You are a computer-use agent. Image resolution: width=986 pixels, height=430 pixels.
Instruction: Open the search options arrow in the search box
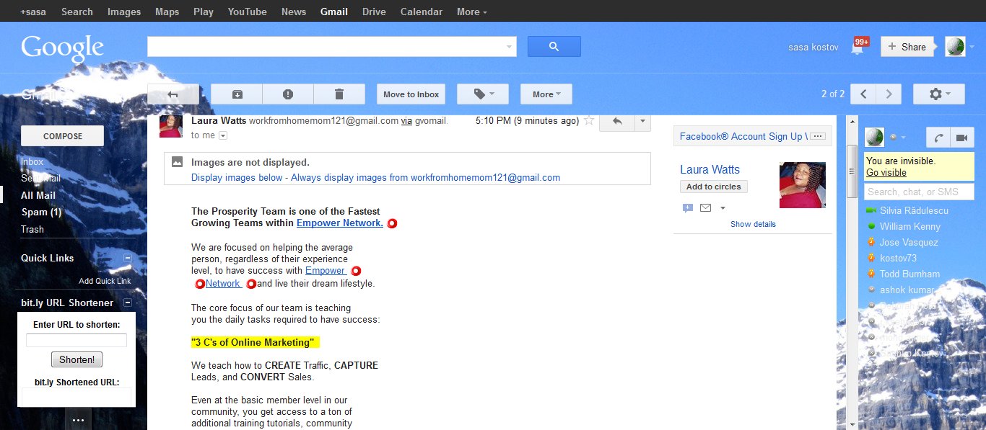510,47
